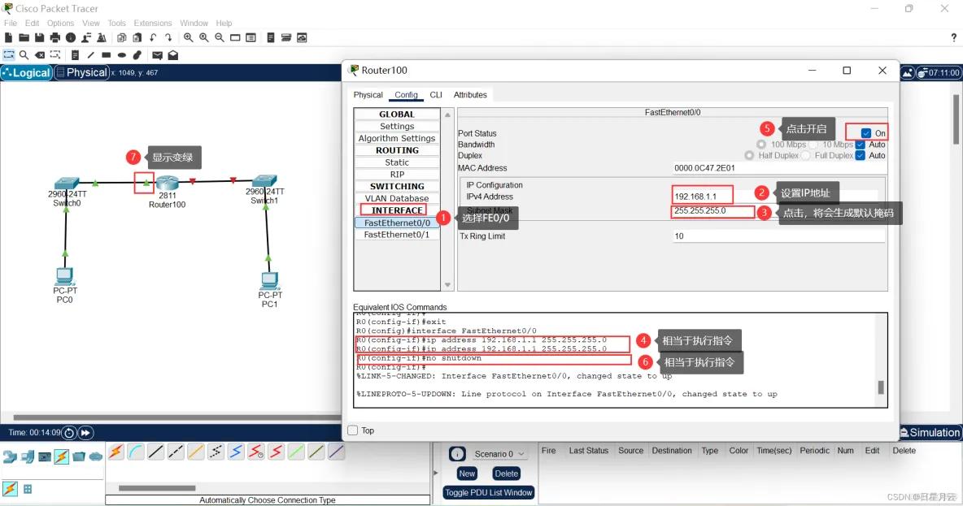Choose the Place Note tool
Viewport: 963px width, 506px height.
[75, 55]
